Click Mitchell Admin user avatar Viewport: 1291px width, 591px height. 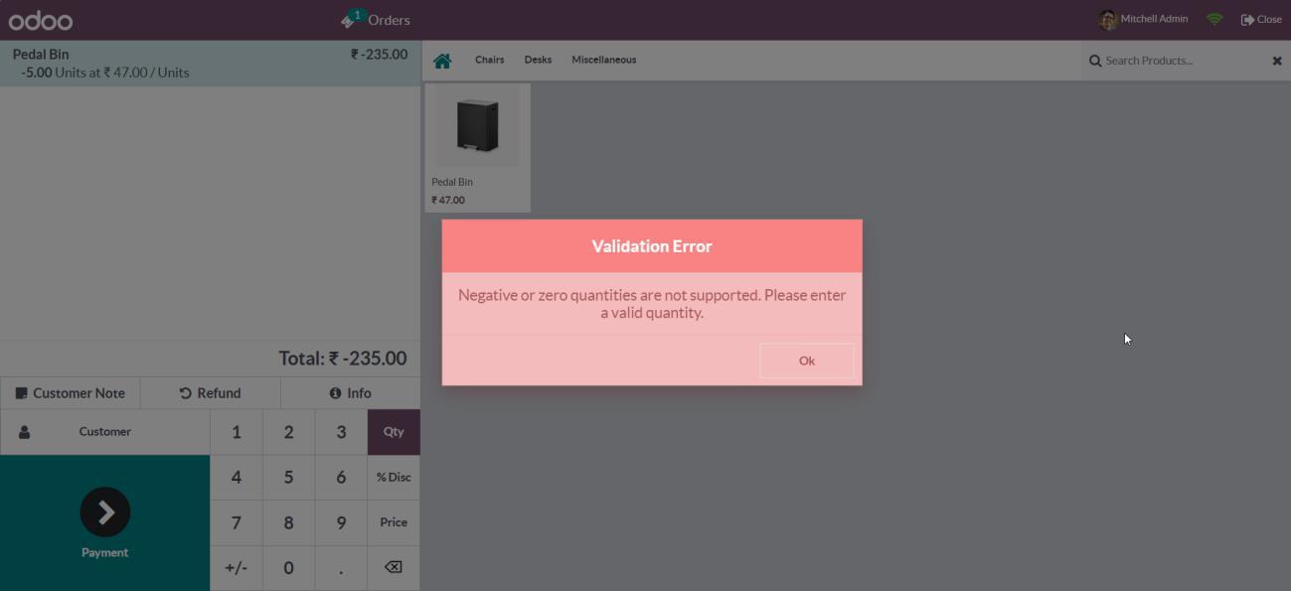1107,20
